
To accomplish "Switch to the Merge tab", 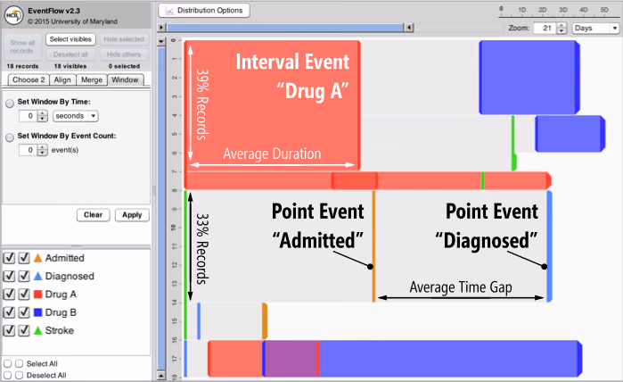I will coord(92,80).
